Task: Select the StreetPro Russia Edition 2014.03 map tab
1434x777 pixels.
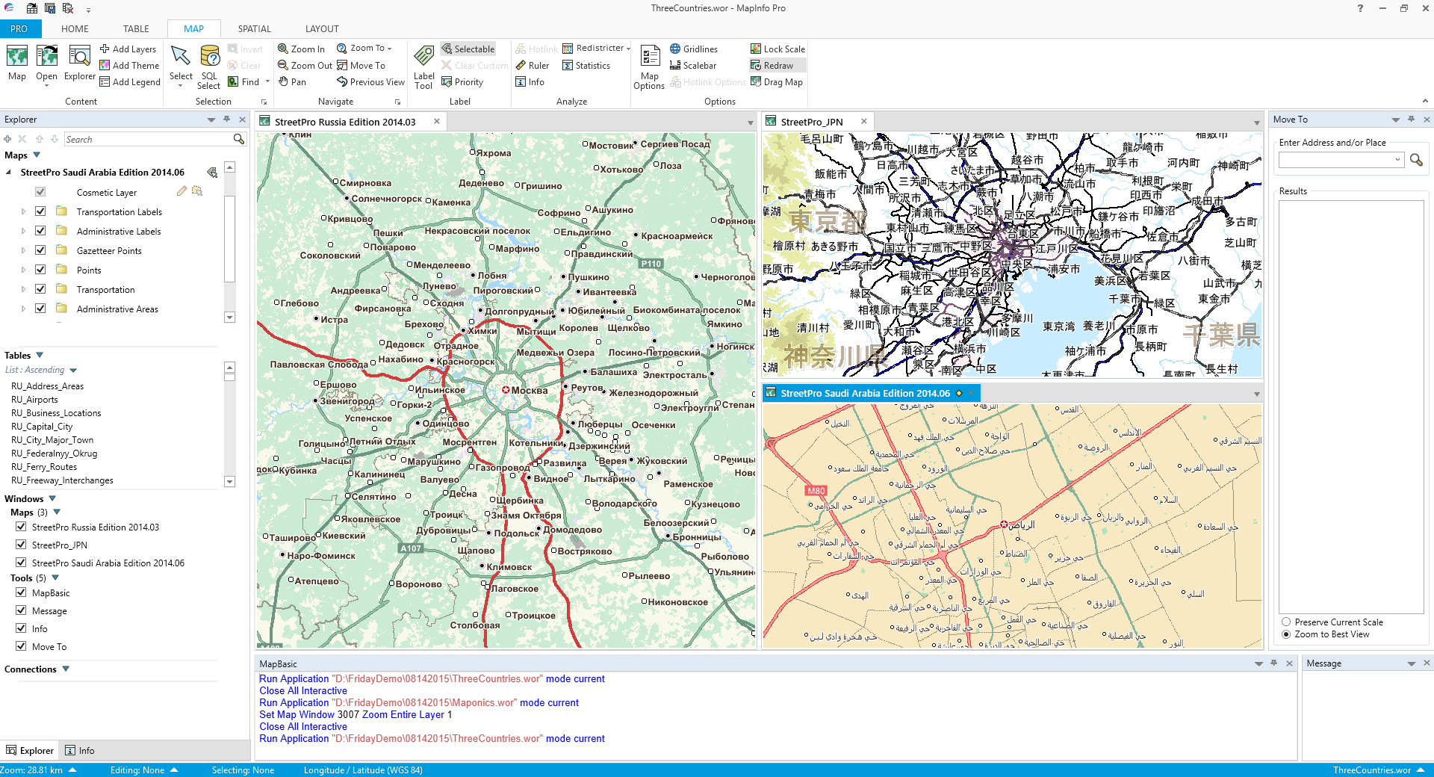Action: [x=345, y=122]
